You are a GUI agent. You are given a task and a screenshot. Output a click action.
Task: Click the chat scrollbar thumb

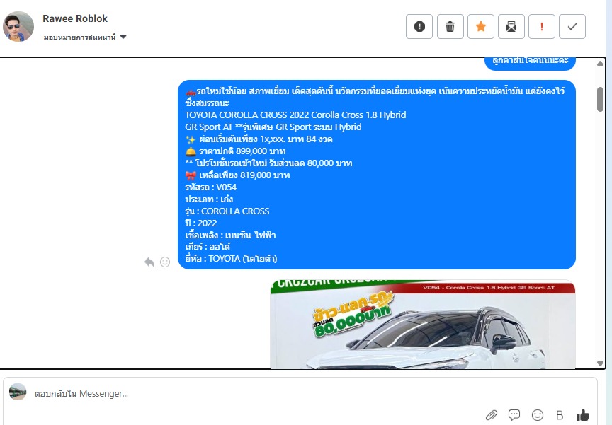(x=600, y=99)
